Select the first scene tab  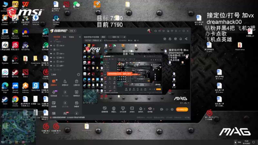pyautogui.click(x=57, y=37)
